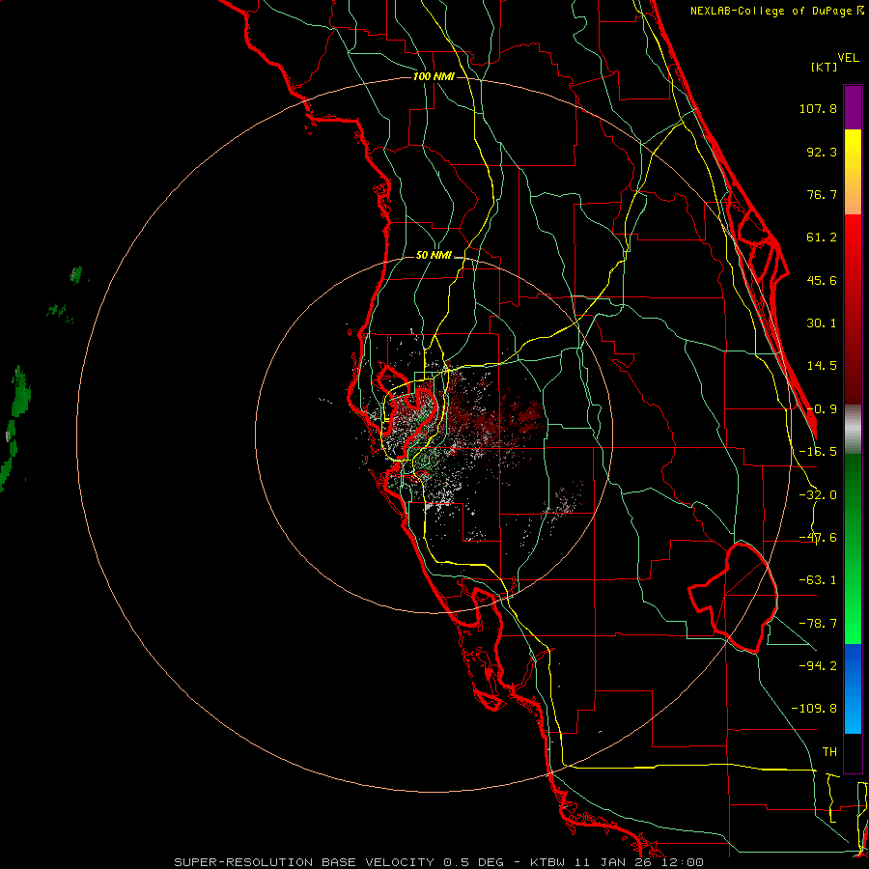Image resolution: width=869 pixels, height=869 pixels.
Task: Click the Super-Resolution Base Velocity caption
Action: point(438,862)
